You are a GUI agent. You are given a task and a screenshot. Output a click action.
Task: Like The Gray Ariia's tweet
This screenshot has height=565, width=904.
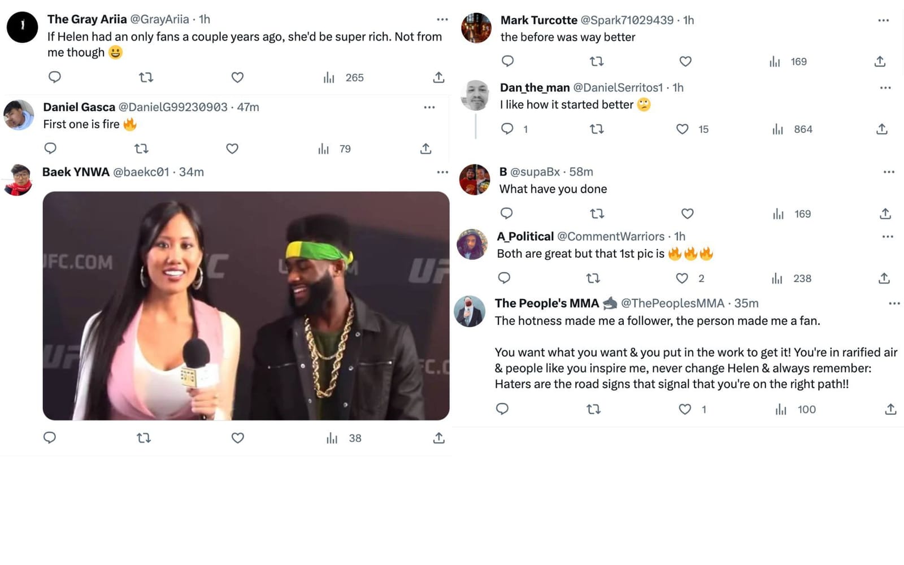(237, 77)
